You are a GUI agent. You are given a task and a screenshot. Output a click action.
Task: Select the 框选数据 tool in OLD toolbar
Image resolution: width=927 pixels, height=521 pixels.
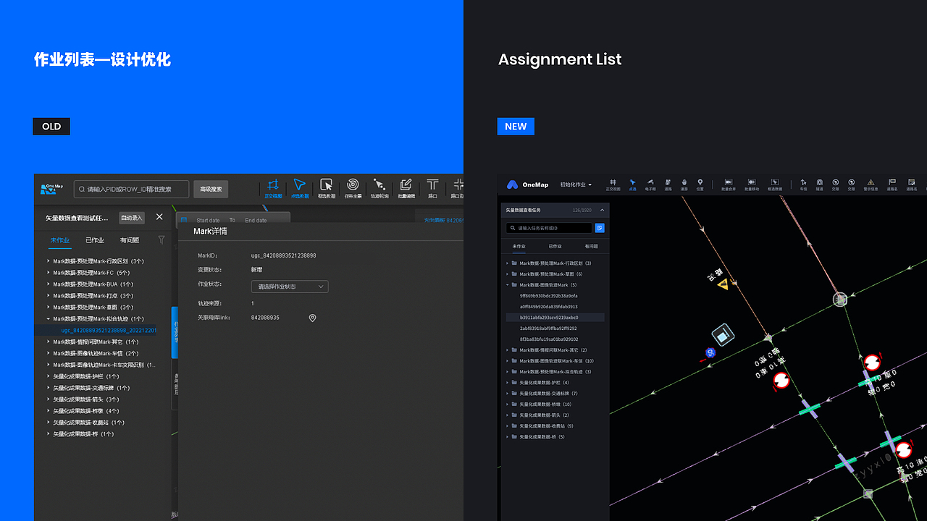point(327,188)
